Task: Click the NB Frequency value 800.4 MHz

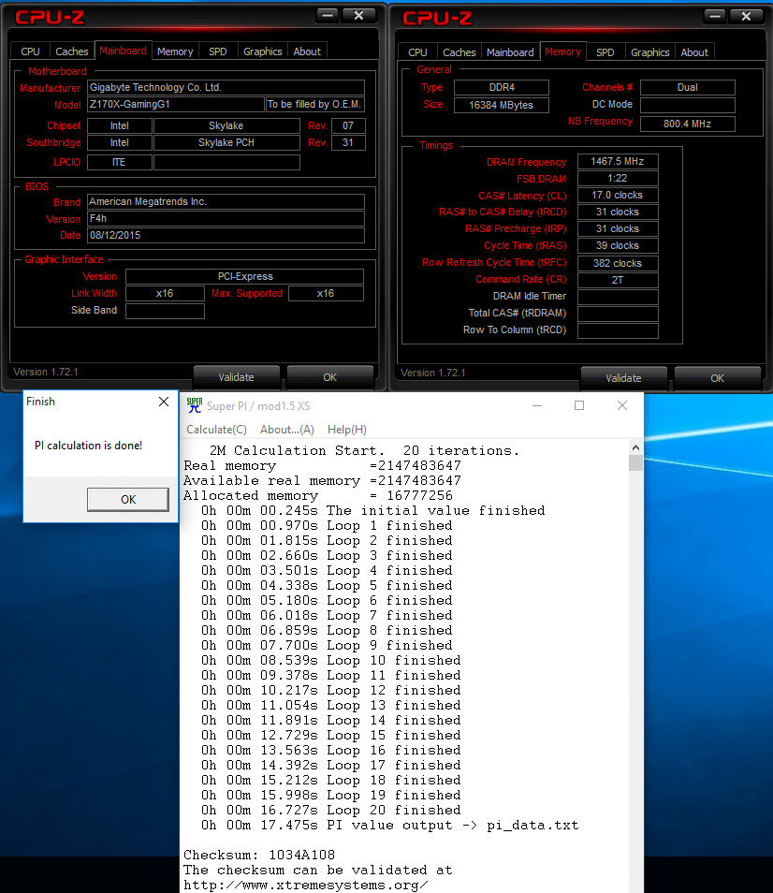Action: click(x=688, y=124)
